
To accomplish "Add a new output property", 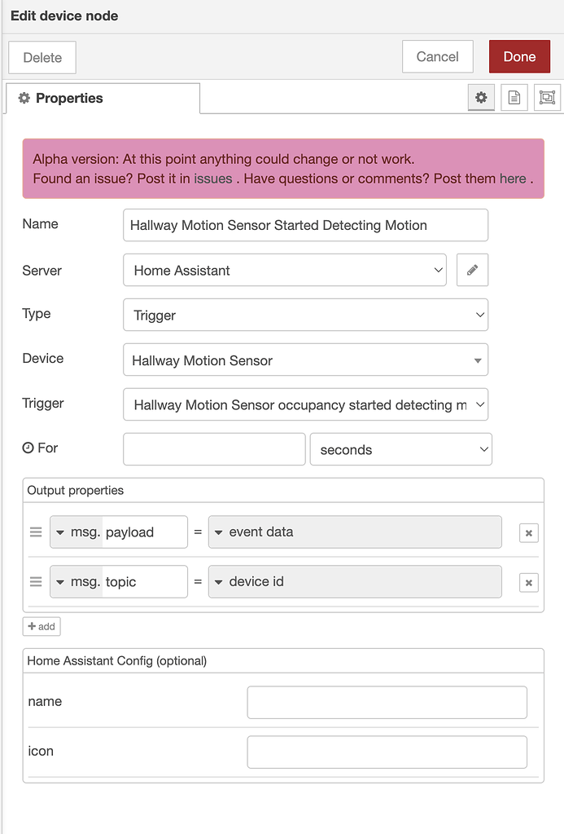I will 41,626.
